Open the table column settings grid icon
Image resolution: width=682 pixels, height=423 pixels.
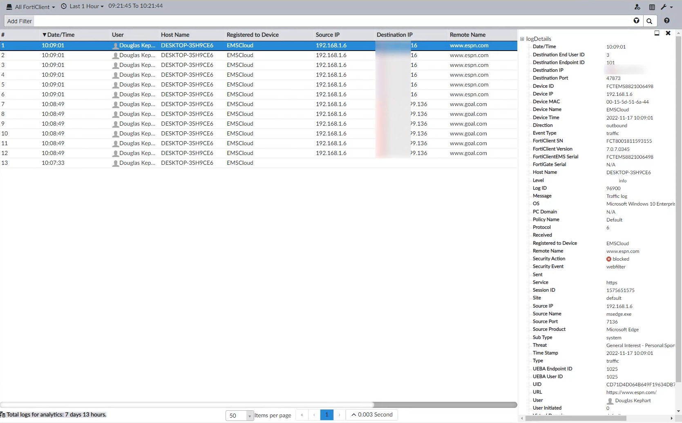(651, 7)
